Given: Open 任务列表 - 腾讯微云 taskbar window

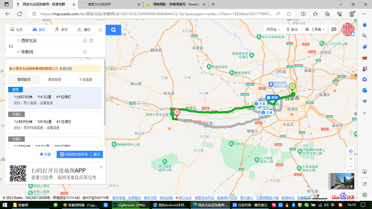Looking at the screenshot, I should [x=250, y=205].
